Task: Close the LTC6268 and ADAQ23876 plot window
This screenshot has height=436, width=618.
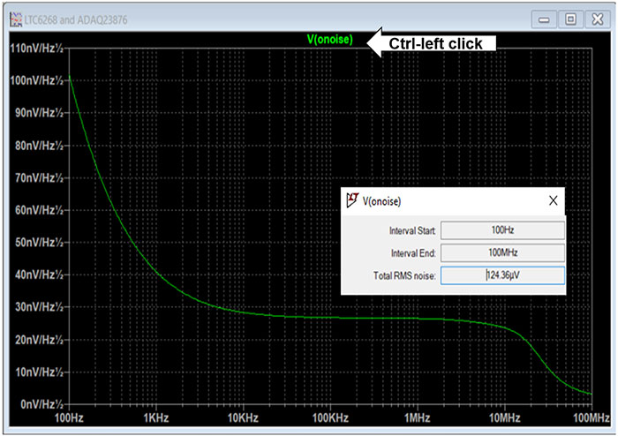Action: click(594, 19)
